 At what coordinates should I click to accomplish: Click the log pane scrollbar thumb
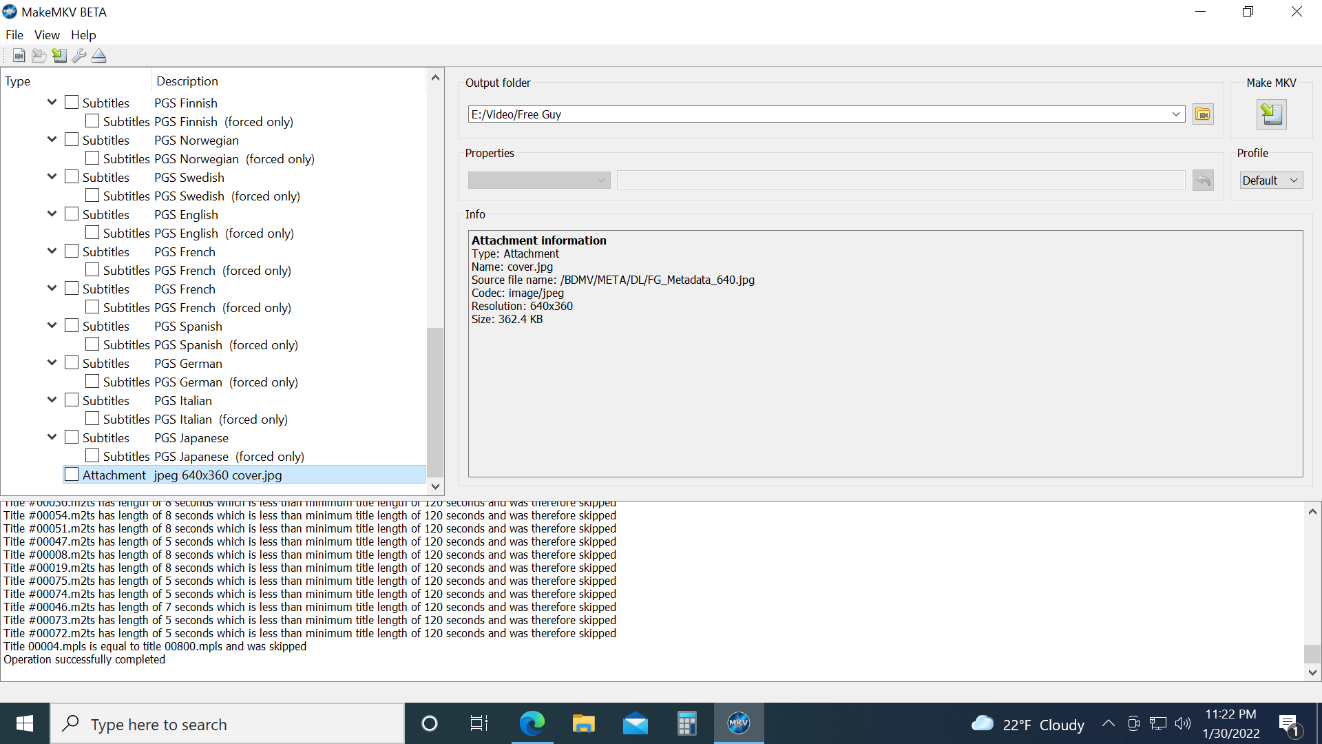coord(1312,654)
